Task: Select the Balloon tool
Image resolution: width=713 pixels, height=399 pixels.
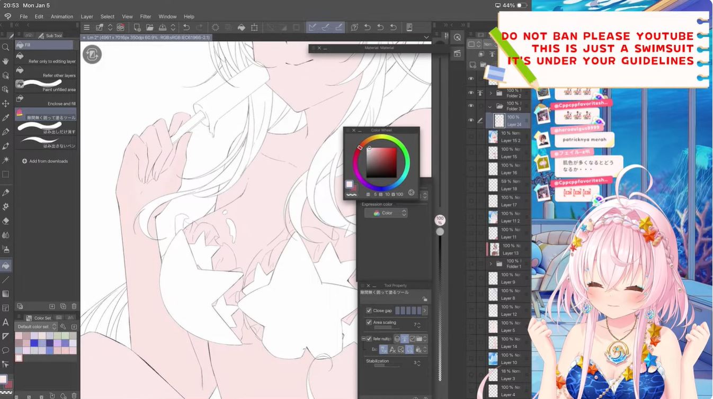Action: (6, 350)
